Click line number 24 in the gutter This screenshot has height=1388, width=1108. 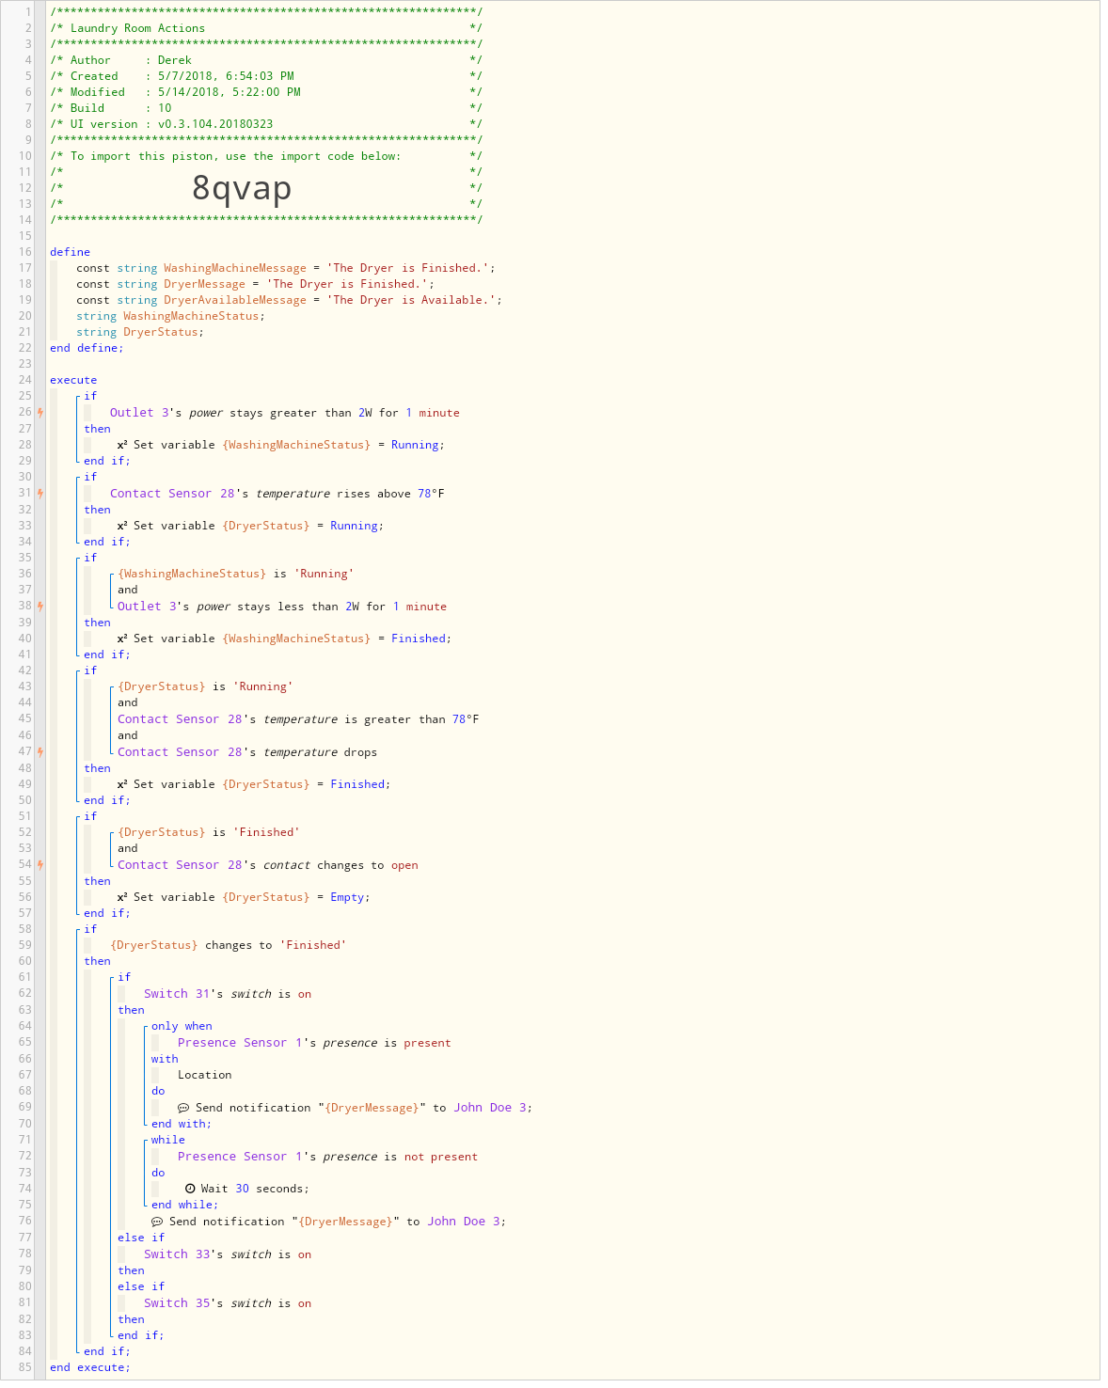(x=24, y=380)
